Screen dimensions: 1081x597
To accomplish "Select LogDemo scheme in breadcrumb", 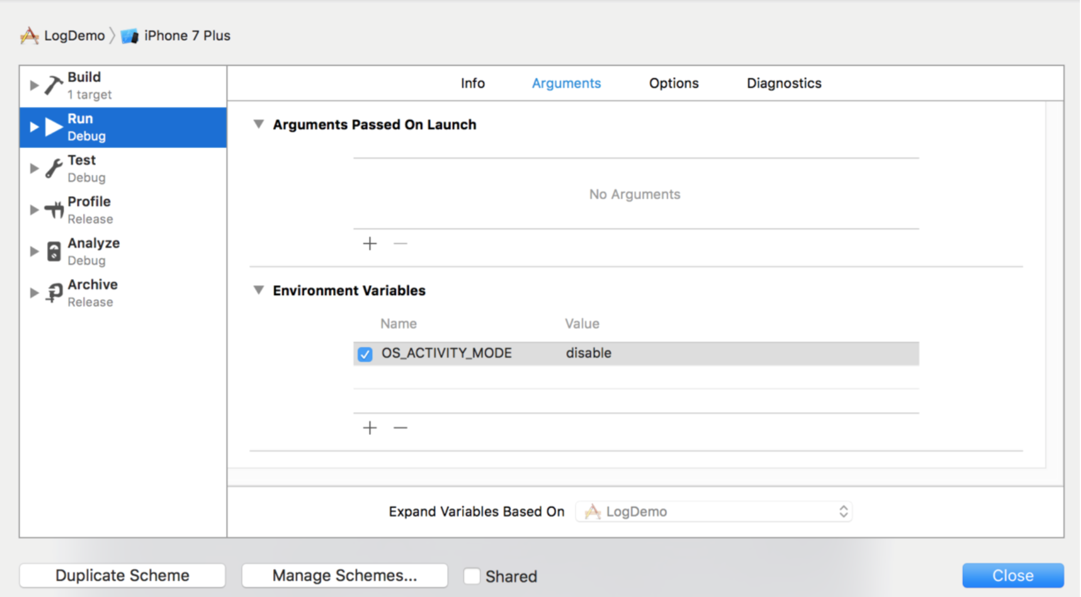I will click(x=74, y=36).
